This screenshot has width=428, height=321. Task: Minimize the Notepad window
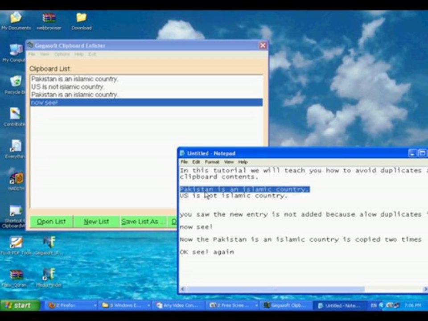412,153
